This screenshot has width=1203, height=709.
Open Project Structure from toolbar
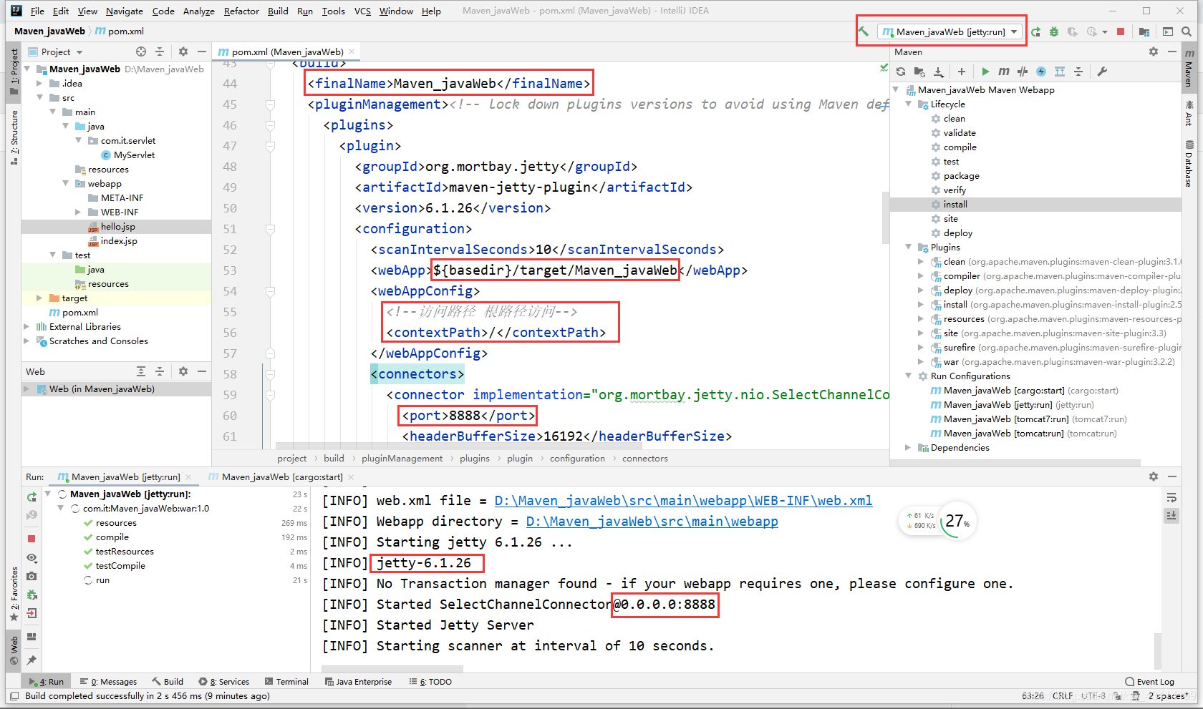(1144, 31)
